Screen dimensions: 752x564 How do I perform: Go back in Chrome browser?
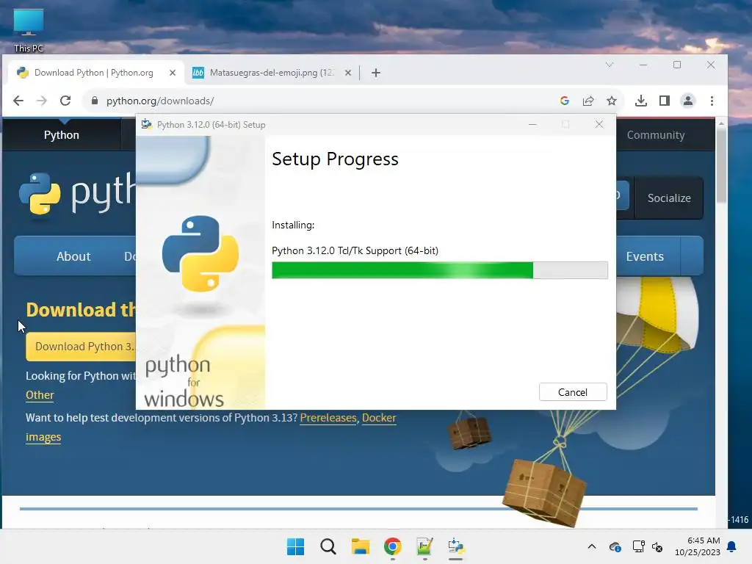pyautogui.click(x=18, y=101)
